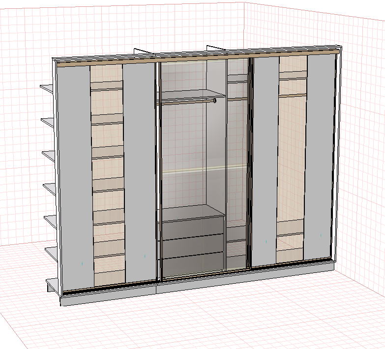The width and height of the screenshot is (385, 349).
Task: Select the top drawer of the center drawer unit
Action: point(193,227)
